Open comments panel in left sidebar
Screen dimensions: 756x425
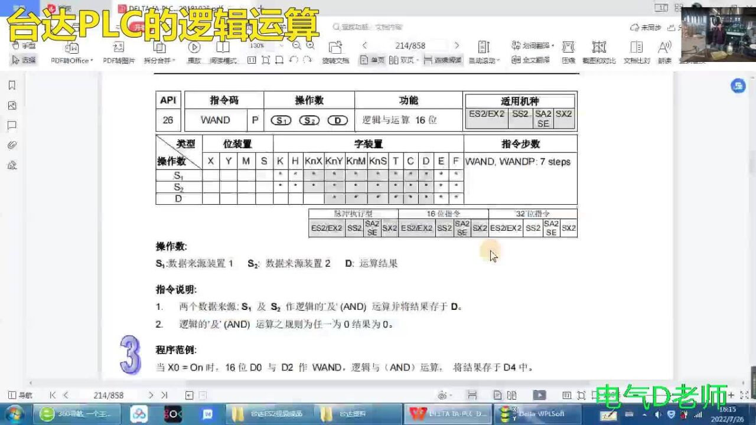click(12, 126)
